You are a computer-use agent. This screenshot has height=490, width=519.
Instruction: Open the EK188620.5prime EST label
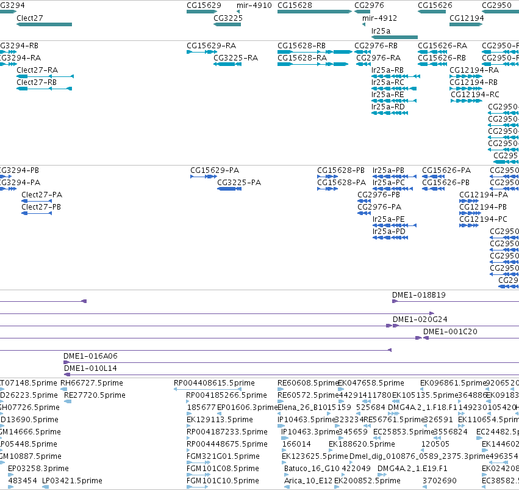pyautogui.click(x=362, y=444)
